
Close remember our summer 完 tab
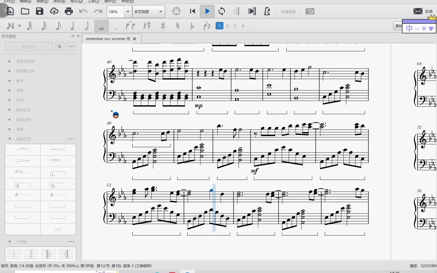point(135,39)
